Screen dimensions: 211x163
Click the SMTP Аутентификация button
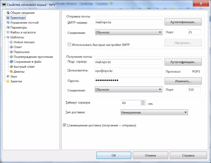[183, 22]
